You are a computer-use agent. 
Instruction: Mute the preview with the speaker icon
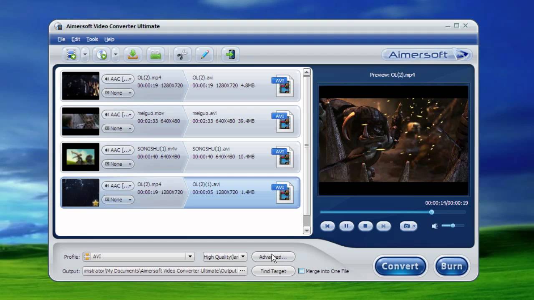coord(435,226)
